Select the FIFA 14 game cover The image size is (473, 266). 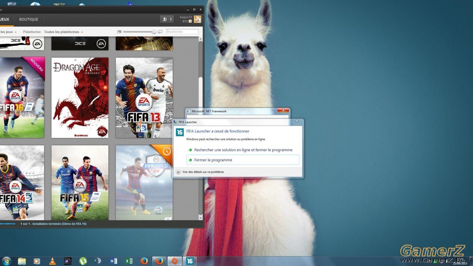click(x=22, y=183)
